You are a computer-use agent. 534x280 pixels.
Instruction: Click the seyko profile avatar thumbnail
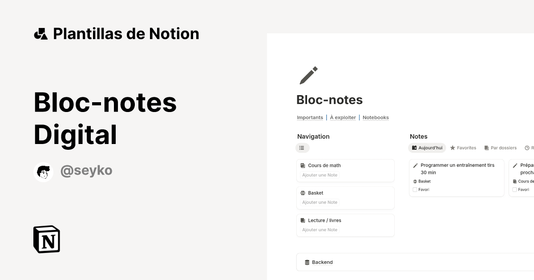pos(43,172)
